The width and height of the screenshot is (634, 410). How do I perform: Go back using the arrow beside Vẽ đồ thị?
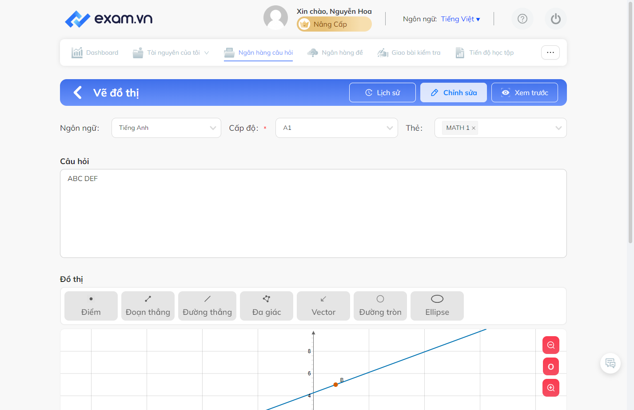click(78, 92)
